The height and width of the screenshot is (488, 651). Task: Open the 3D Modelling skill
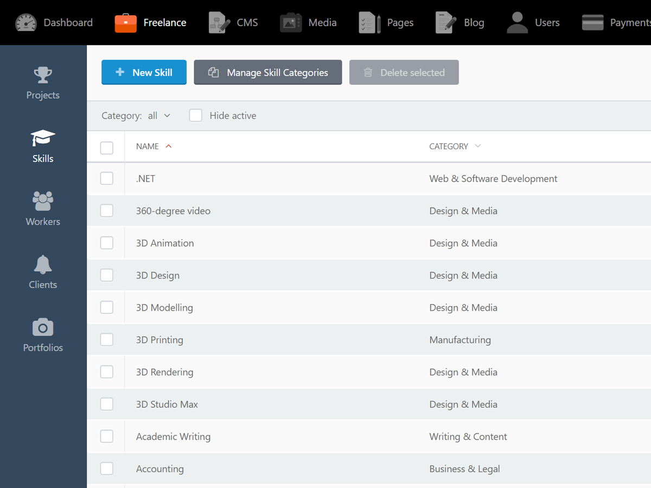(x=164, y=307)
